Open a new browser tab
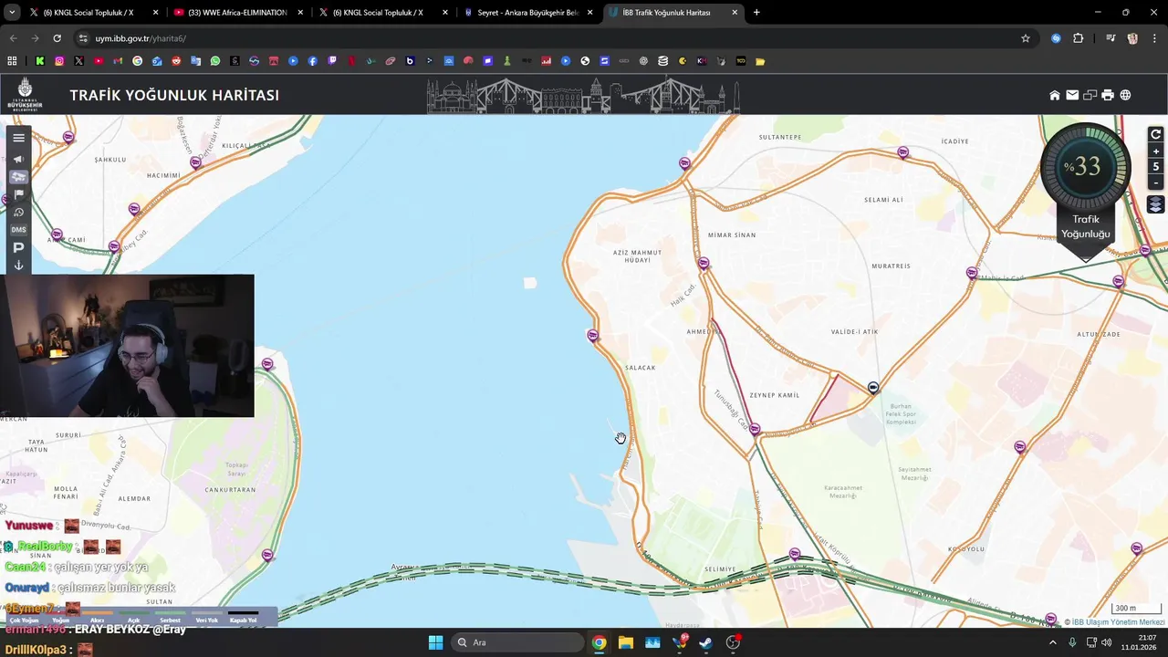Viewport: 1168px width, 657px height. pos(756,13)
